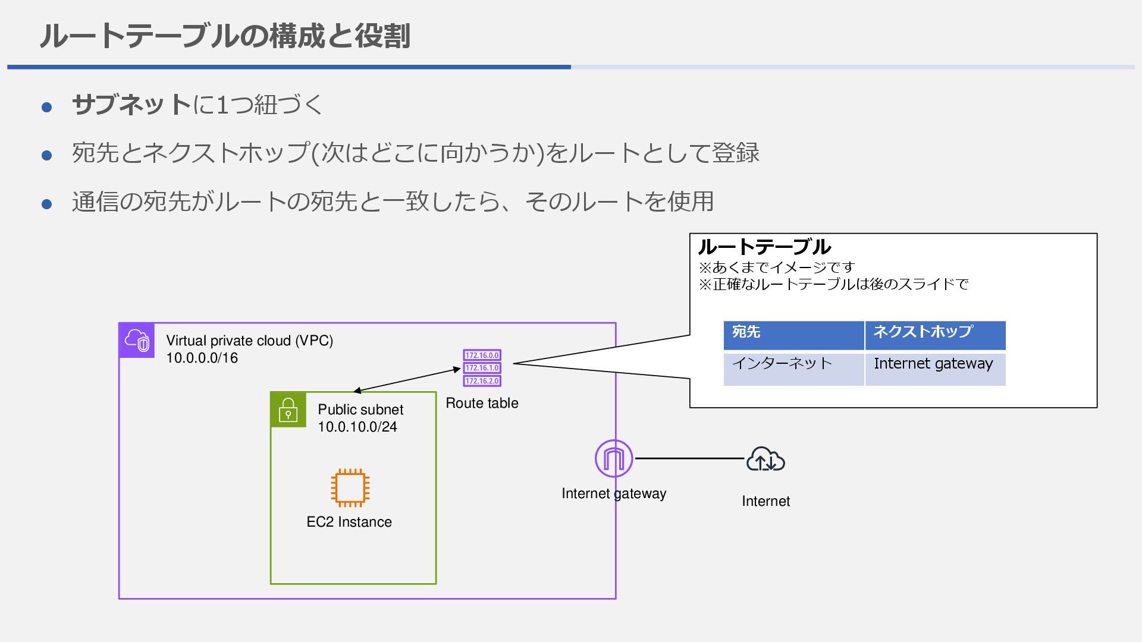1142x642 pixels.
Task: Click the VPC cloud shield icon
Action: (x=137, y=340)
